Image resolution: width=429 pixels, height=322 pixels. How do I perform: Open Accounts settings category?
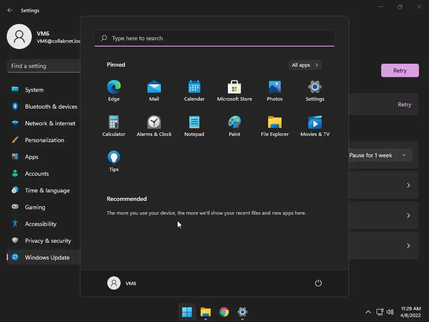tap(44, 174)
